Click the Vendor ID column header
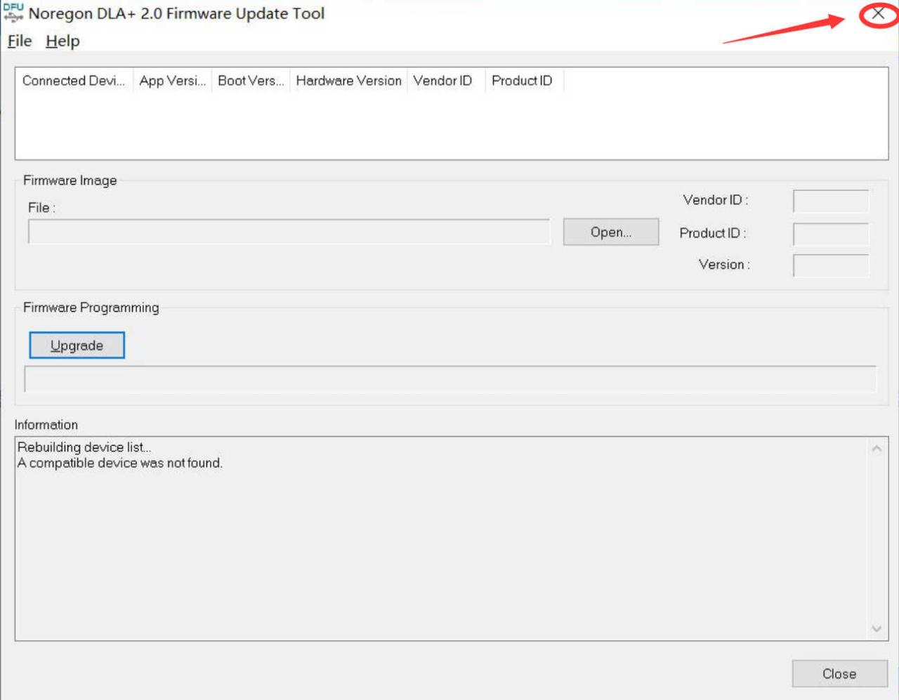The height and width of the screenshot is (700, 899). coord(446,81)
